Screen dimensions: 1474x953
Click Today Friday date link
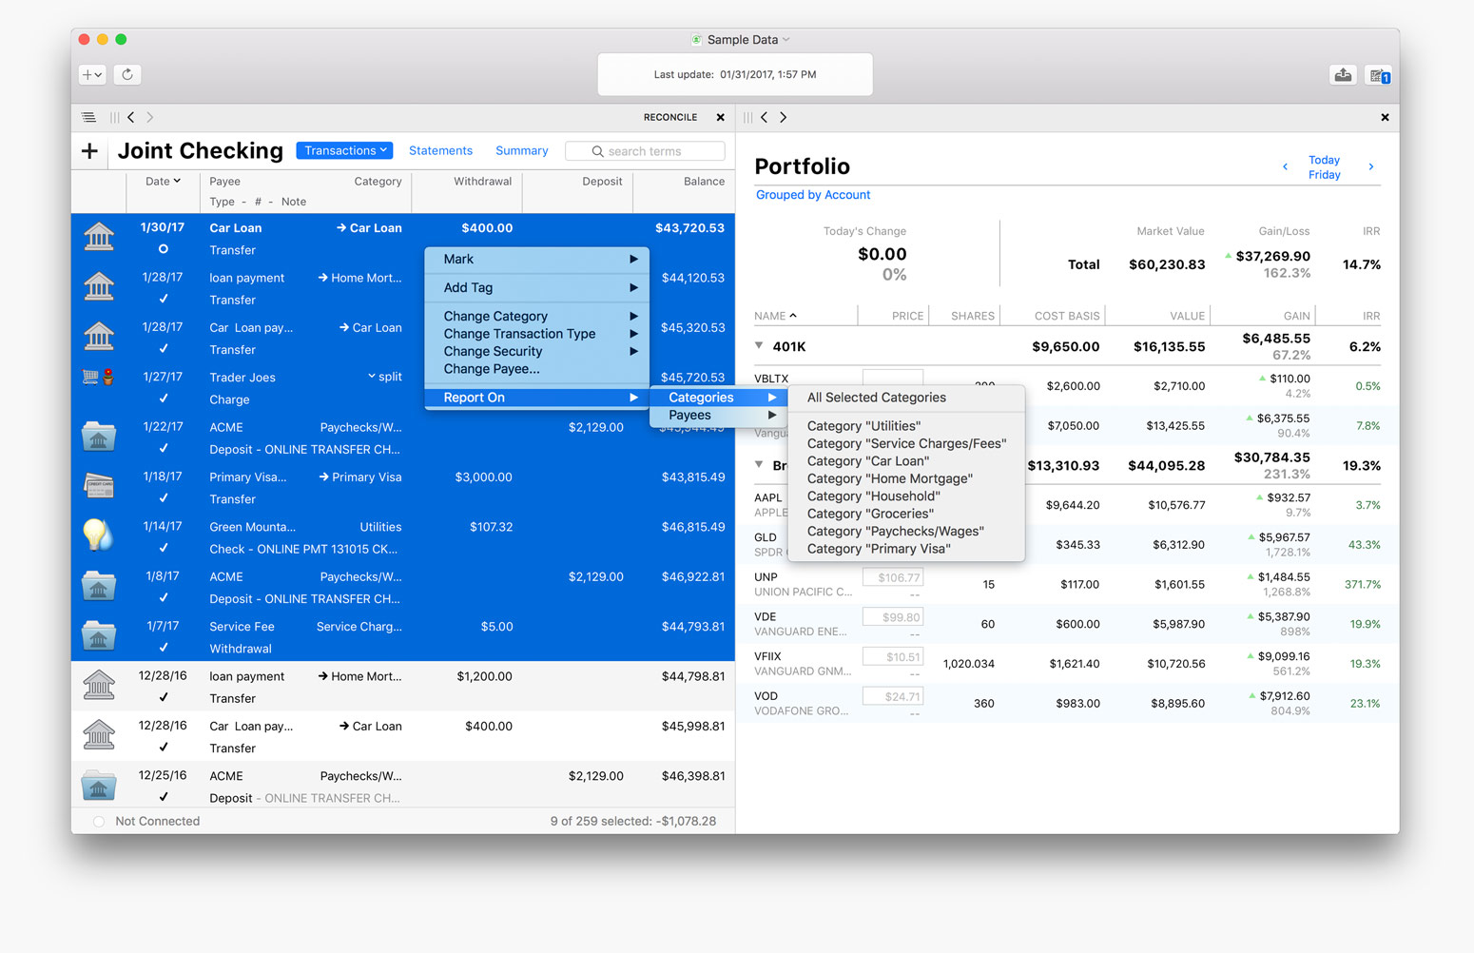[1324, 167]
